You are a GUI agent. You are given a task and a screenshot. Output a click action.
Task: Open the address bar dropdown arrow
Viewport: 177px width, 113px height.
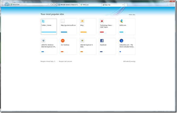(50, 5)
